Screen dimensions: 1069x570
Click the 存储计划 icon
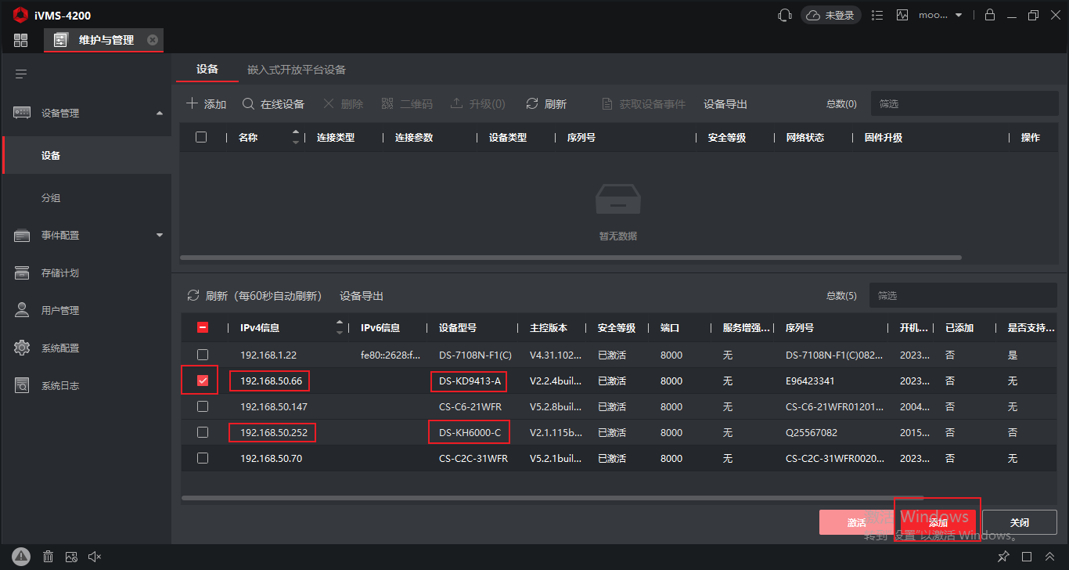point(22,272)
